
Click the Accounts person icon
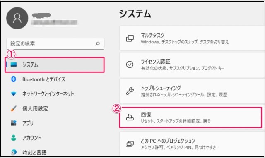click(x=14, y=138)
